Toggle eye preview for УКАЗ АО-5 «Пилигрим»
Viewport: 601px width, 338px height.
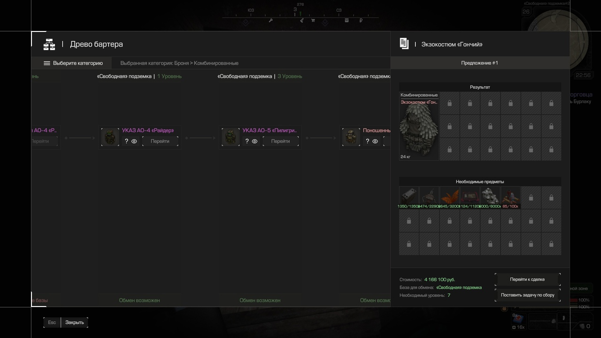click(x=255, y=141)
